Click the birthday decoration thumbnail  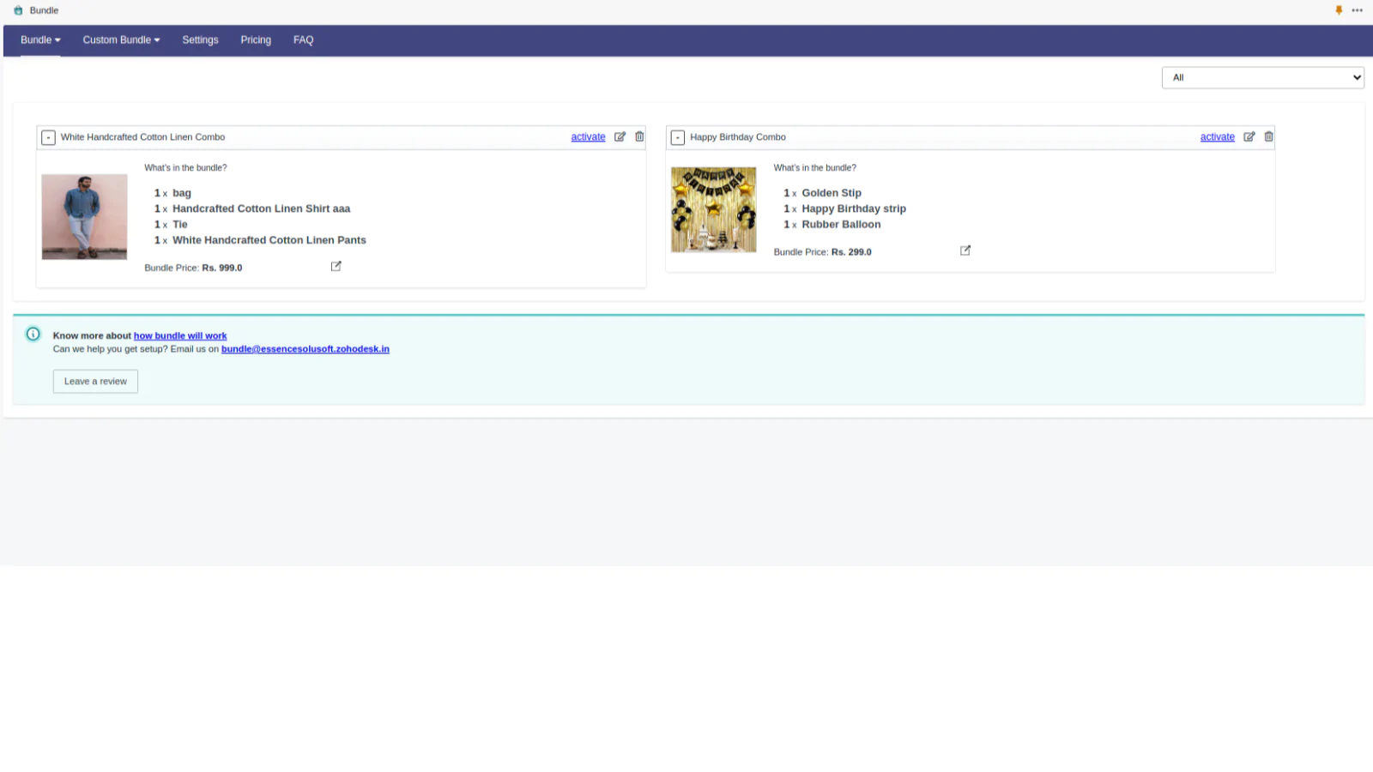(x=714, y=209)
